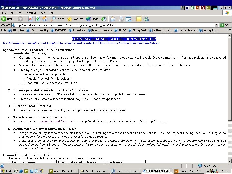Click the page icon in the address bar
This screenshot has height=174, width=232.
click(x=13, y=25)
